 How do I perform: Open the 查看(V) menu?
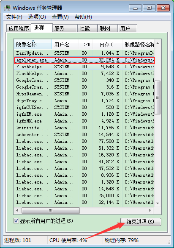(x=60, y=17)
